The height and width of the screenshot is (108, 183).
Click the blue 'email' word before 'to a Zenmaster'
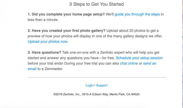tap(32, 69)
